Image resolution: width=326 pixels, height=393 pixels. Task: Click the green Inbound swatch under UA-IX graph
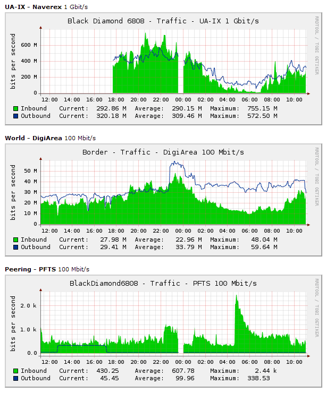click(x=15, y=108)
